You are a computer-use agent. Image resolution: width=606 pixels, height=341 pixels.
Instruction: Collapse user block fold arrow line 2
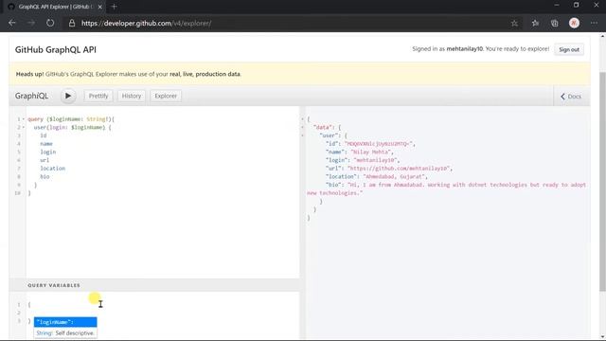click(x=23, y=127)
